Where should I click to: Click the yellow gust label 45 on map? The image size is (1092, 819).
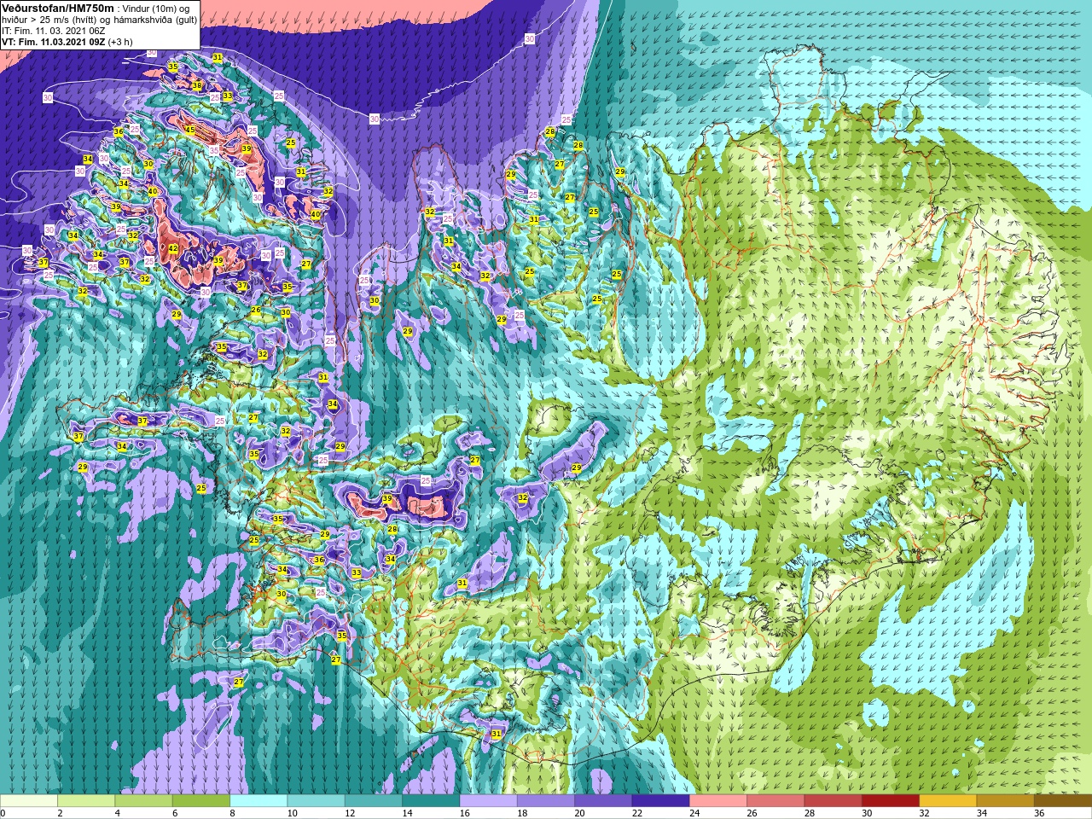tap(190, 130)
